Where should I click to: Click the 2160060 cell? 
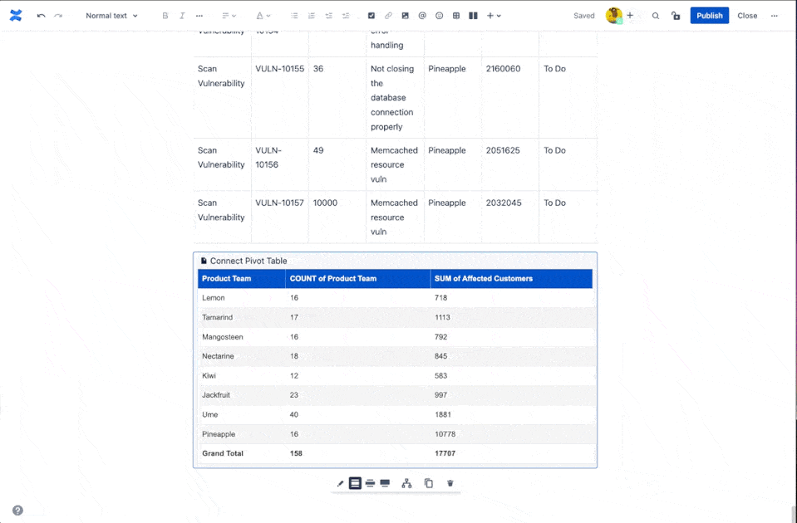[503, 69]
